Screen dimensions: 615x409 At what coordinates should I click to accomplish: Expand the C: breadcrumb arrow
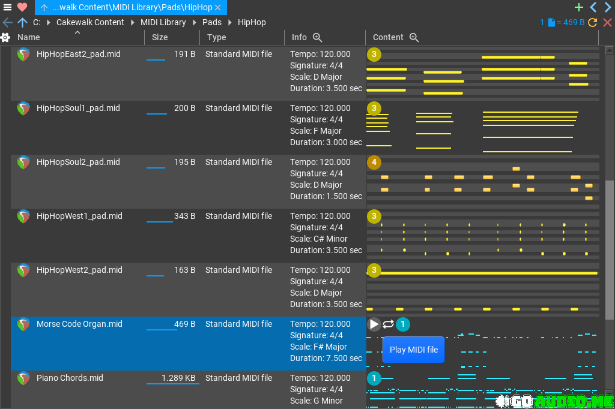[48, 22]
